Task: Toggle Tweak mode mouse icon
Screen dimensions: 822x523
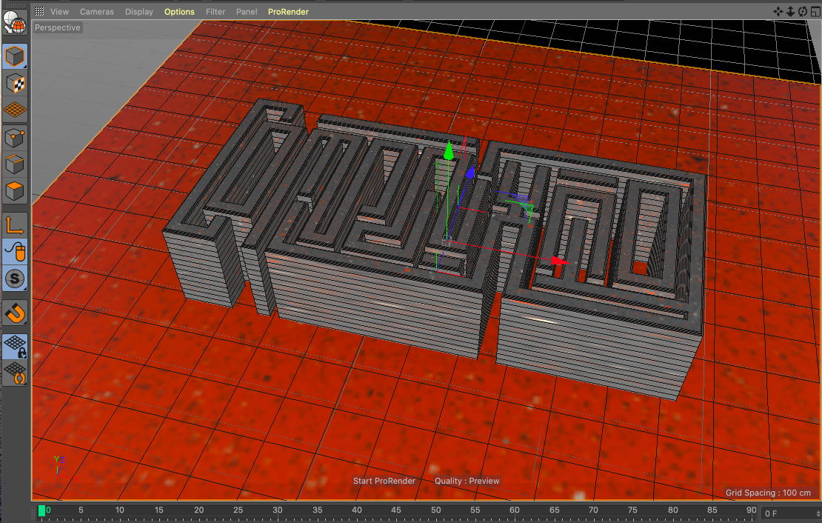Action: (x=15, y=253)
